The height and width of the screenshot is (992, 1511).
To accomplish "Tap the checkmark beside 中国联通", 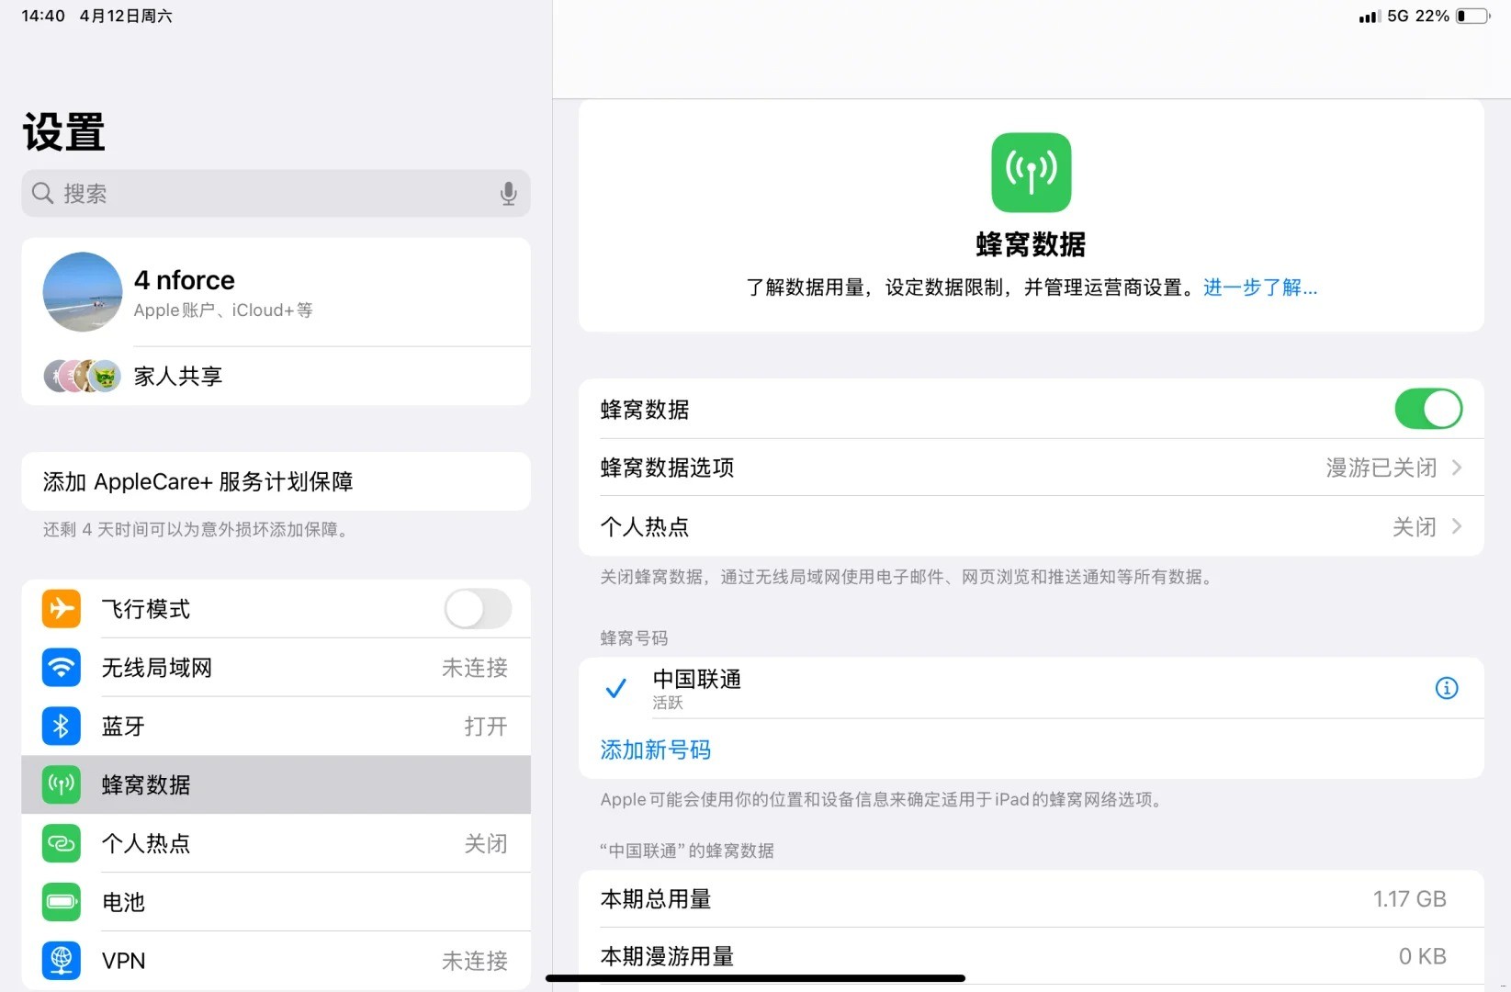I will 615,688.
